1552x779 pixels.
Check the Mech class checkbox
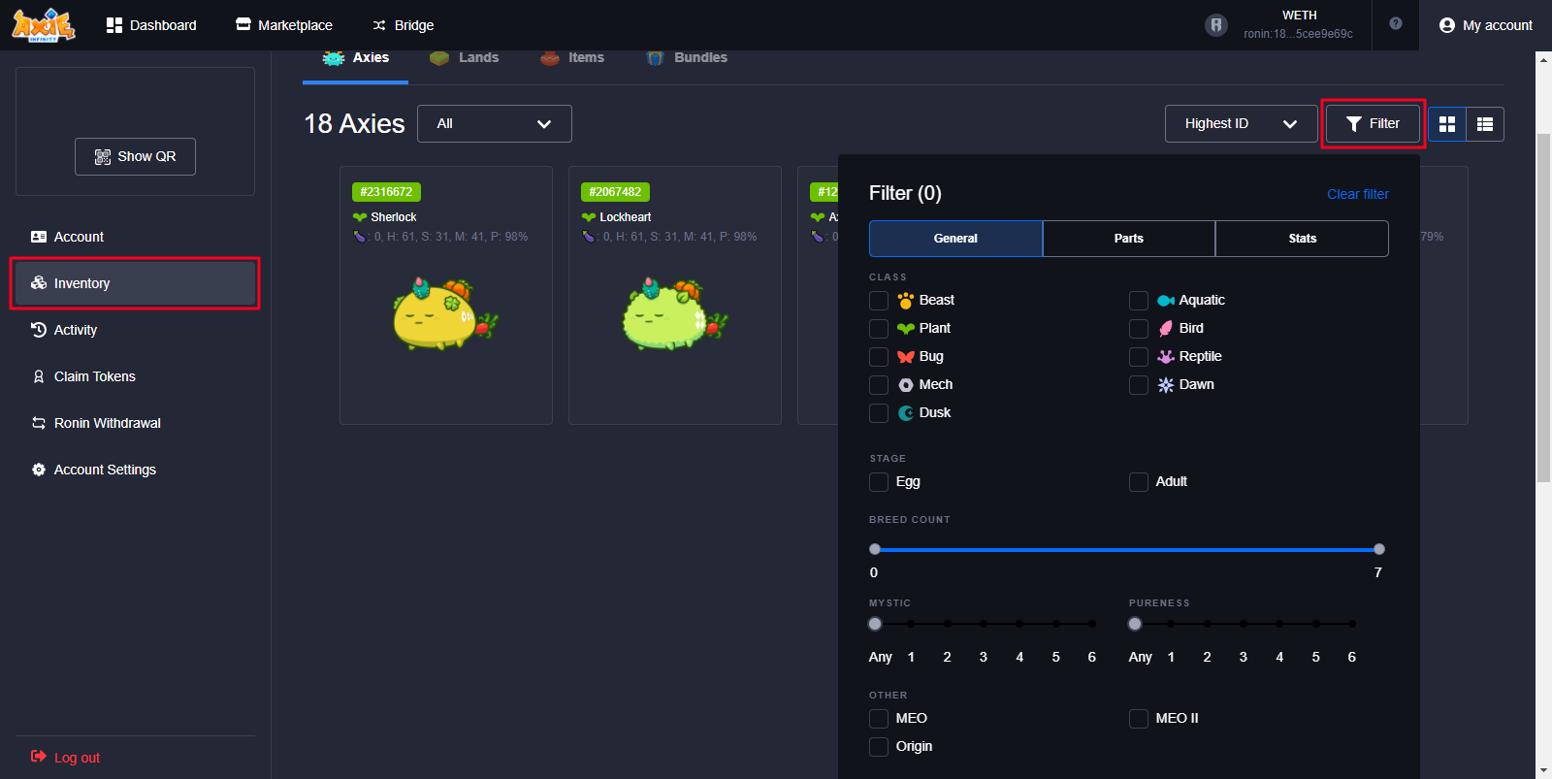[879, 385]
